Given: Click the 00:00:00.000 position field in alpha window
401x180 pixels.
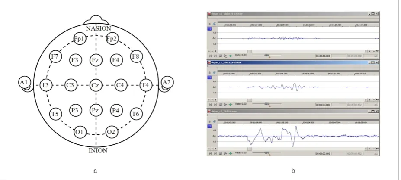Looking at the screenshot, I should [x=323, y=56].
